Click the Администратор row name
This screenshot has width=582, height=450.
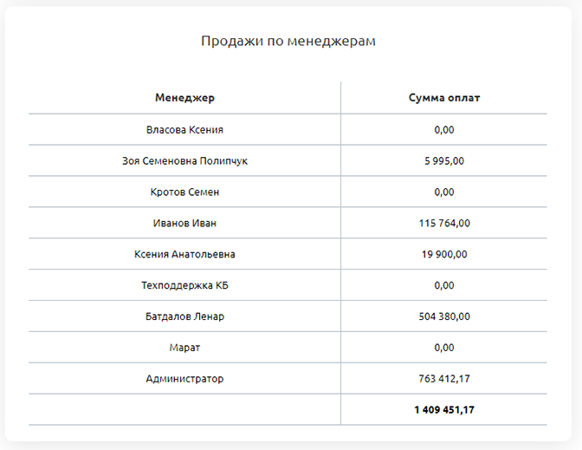click(x=184, y=379)
